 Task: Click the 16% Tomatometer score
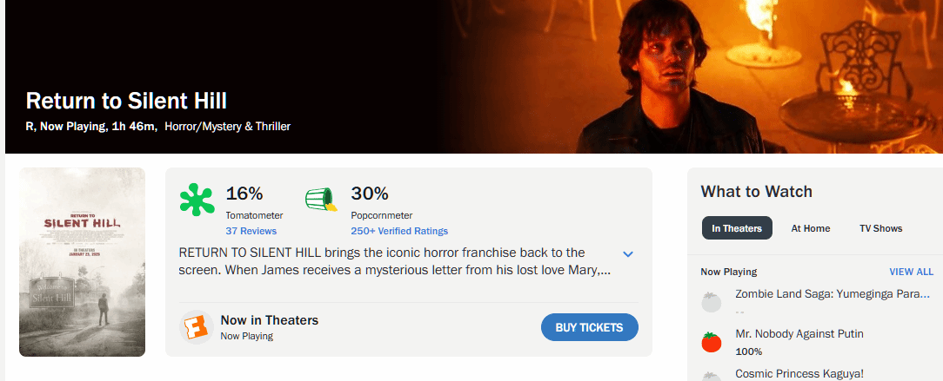[x=244, y=194]
